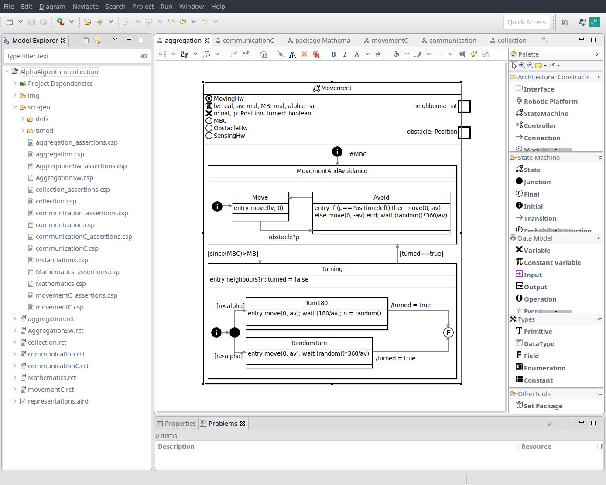The image size is (606, 485).
Task: Open the Diagram menu
Action: click(x=52, y=7)
